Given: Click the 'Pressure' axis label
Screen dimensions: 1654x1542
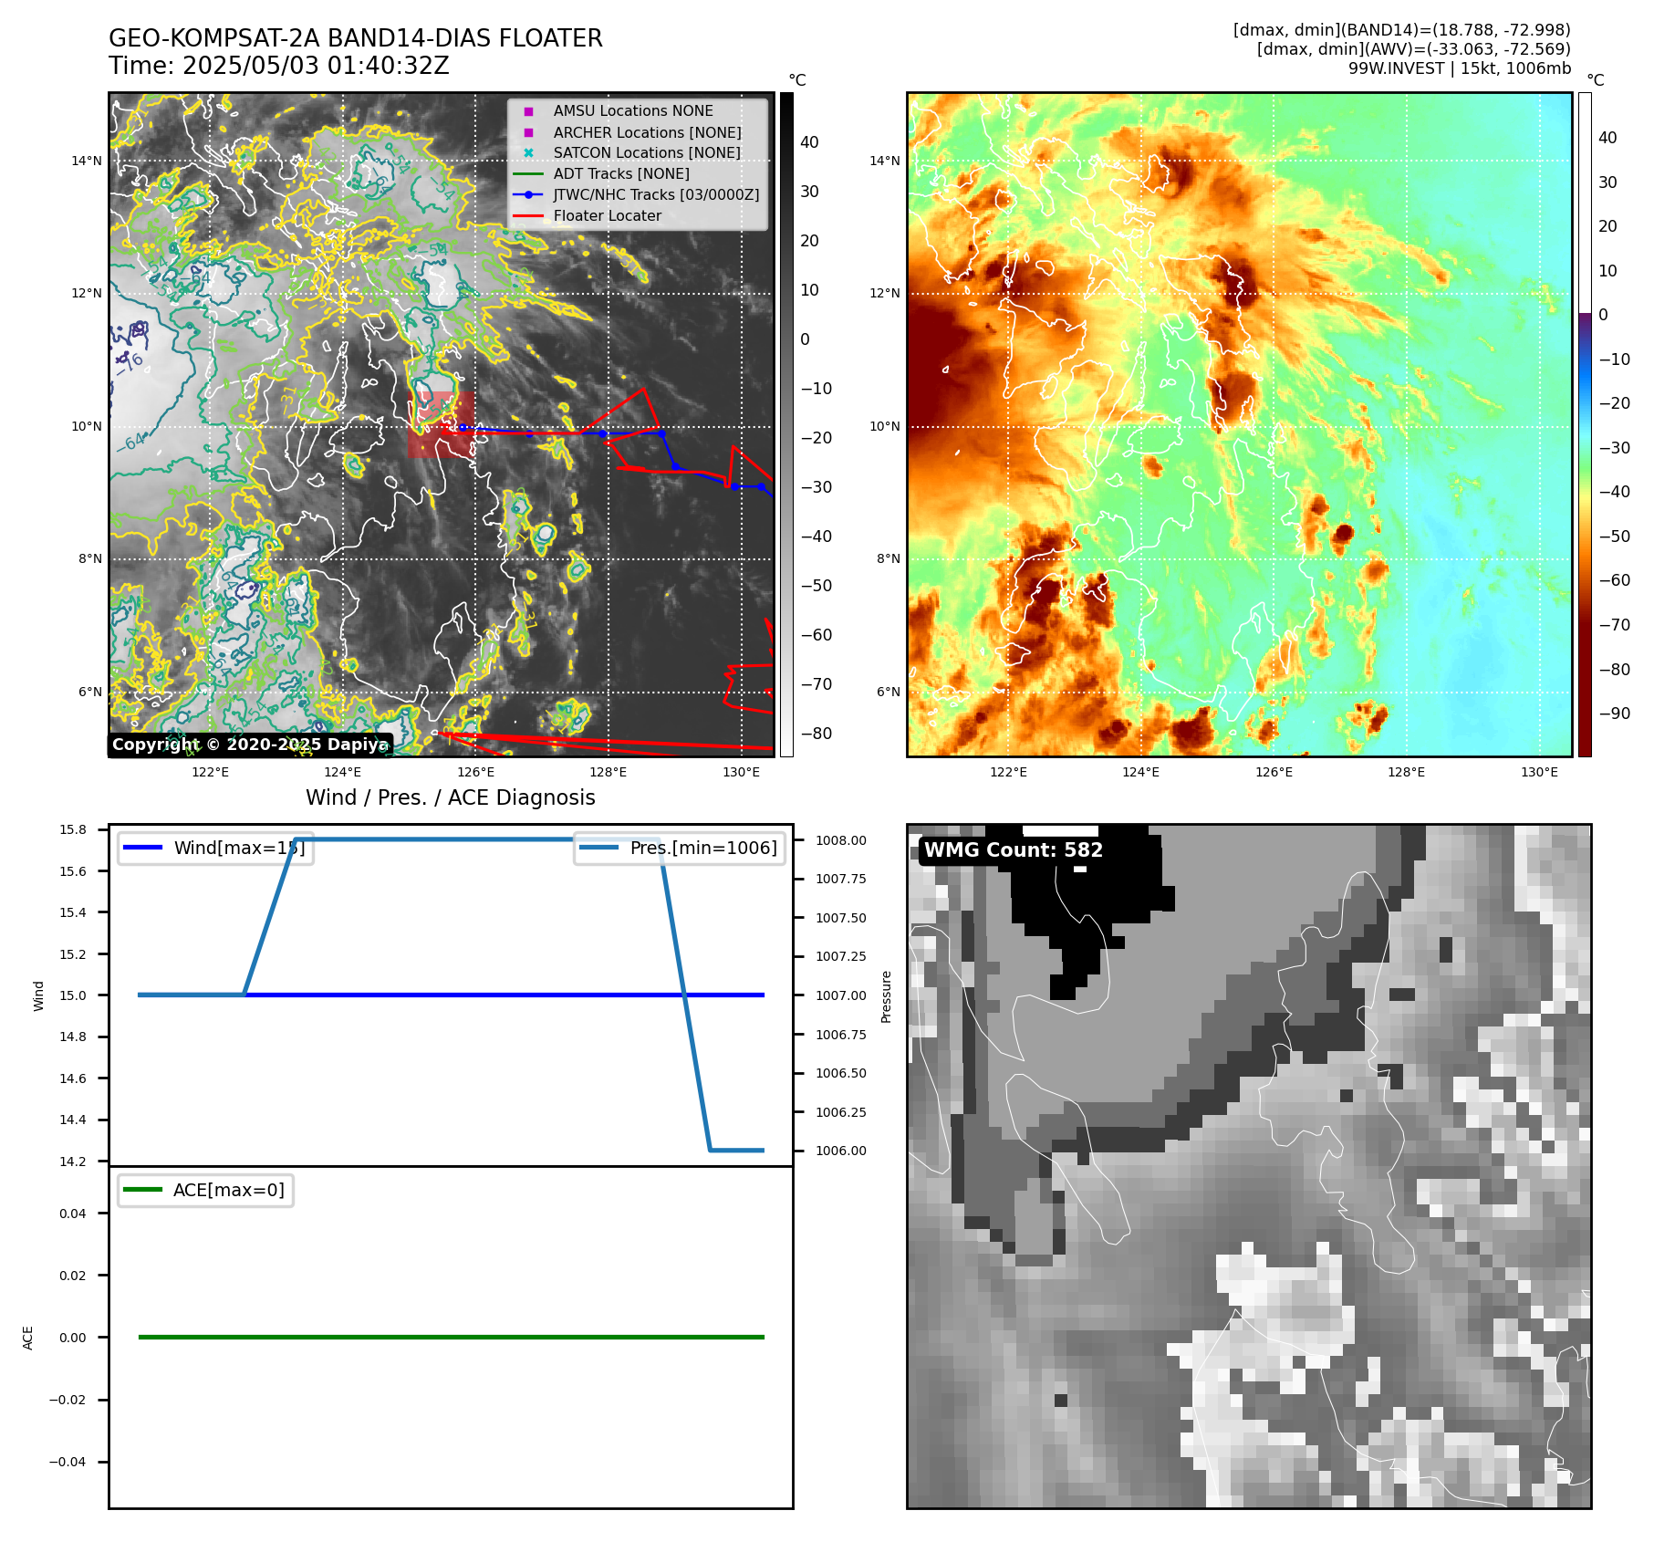Looking at the screenshot, I should coord(886,996).
